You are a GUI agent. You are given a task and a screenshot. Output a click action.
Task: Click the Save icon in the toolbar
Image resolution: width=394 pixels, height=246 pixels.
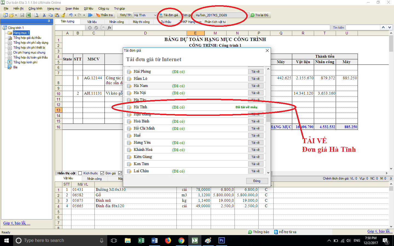22,15
